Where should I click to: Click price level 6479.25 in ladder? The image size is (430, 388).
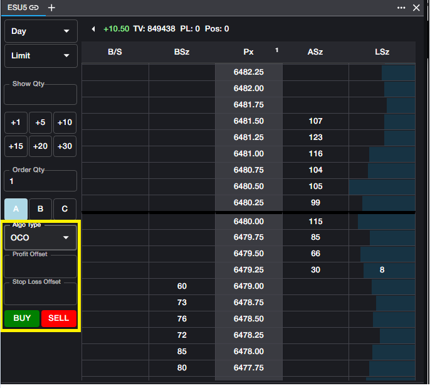click(249, 270)
